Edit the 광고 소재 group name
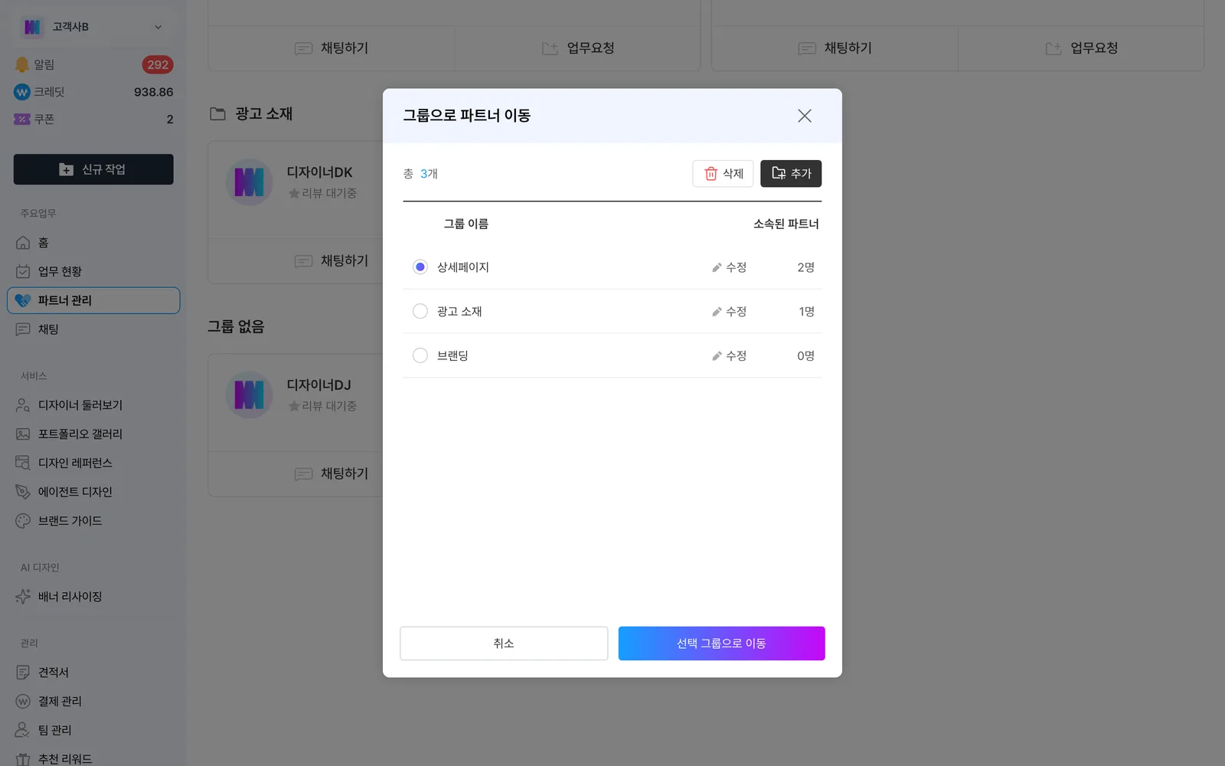Image resolution: width=1225 pixels, height=766 pixels. [x=729, y=312]
